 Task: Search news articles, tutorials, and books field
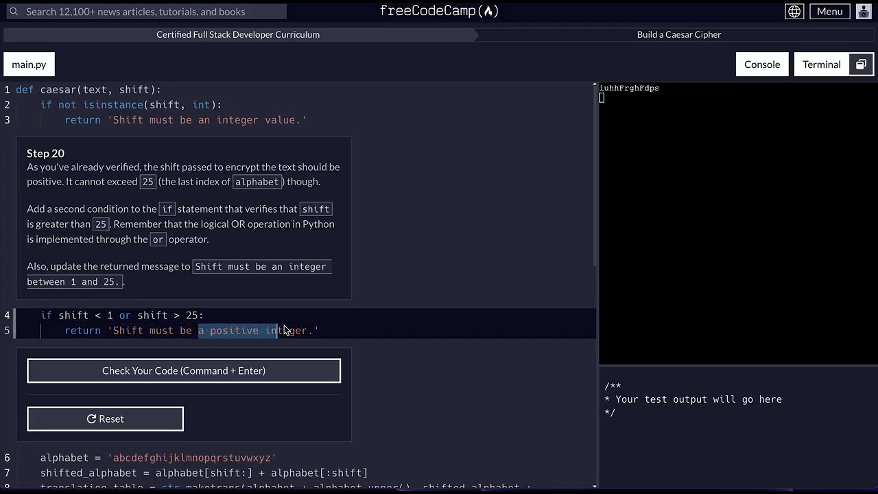145,12
